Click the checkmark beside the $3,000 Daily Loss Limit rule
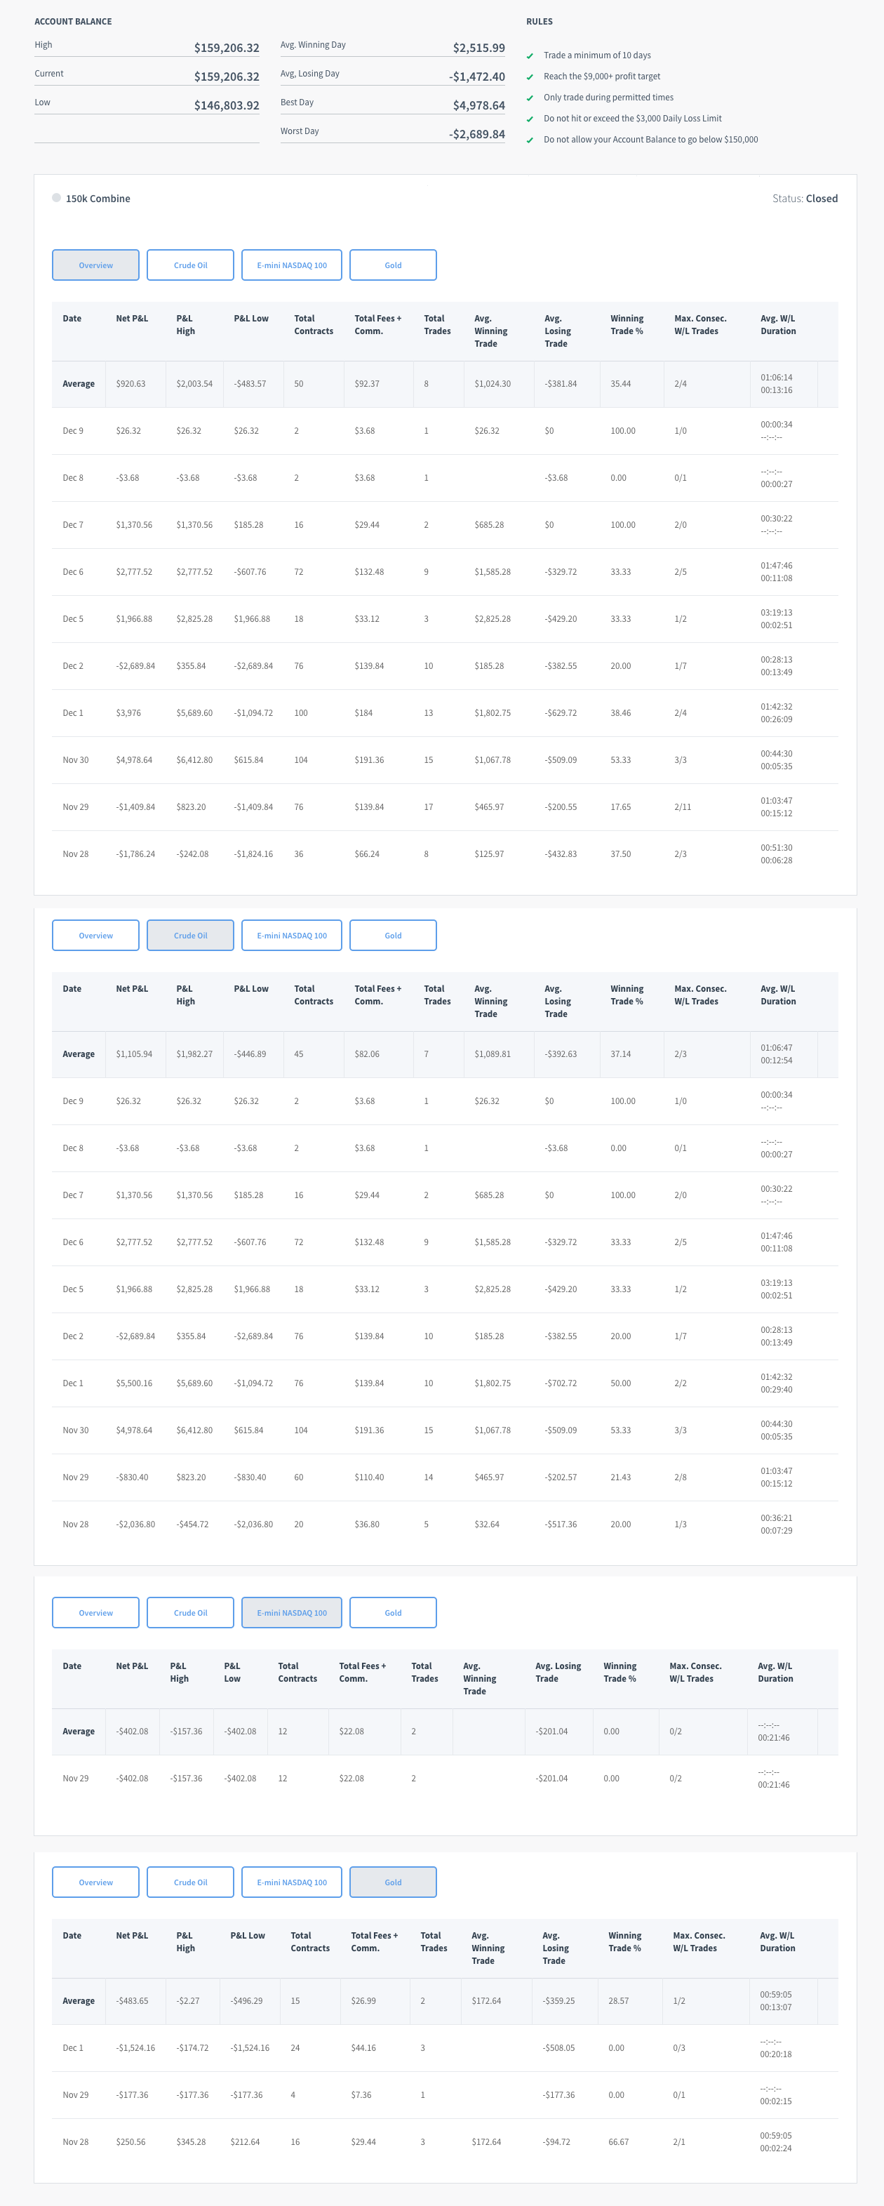884x2206 pixels. click(x=530, y=119)
